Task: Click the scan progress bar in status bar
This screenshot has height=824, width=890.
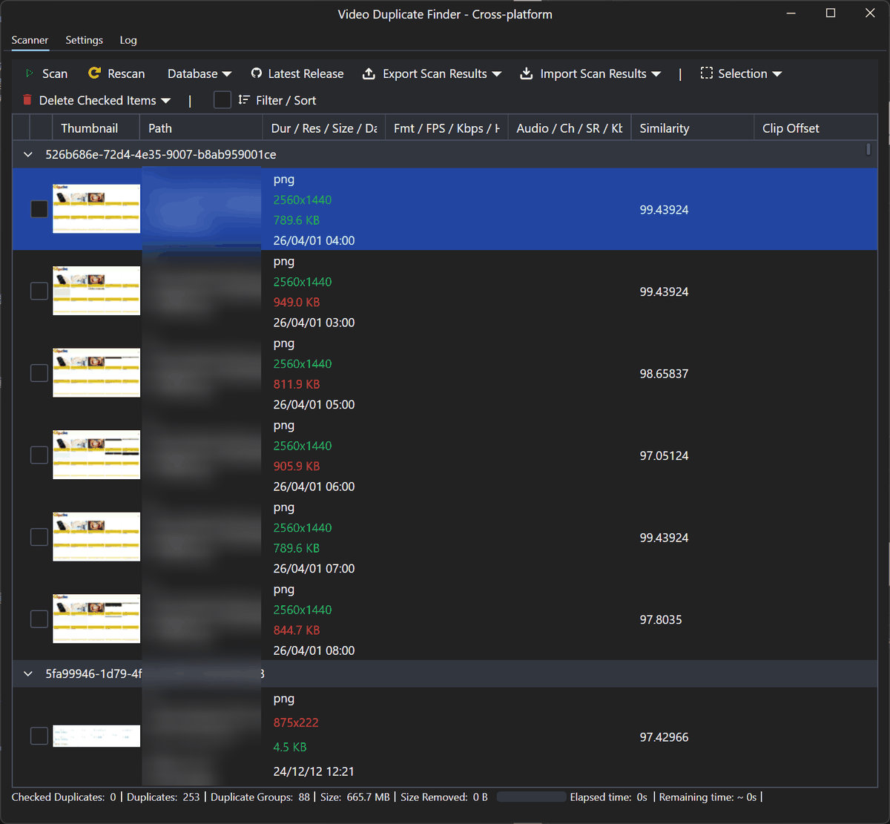Action: 531,797
